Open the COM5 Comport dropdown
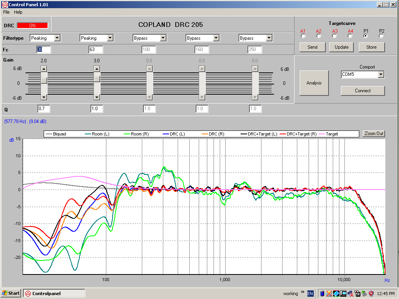The height and width of the screenshot is (299, 399). point(381,74)
